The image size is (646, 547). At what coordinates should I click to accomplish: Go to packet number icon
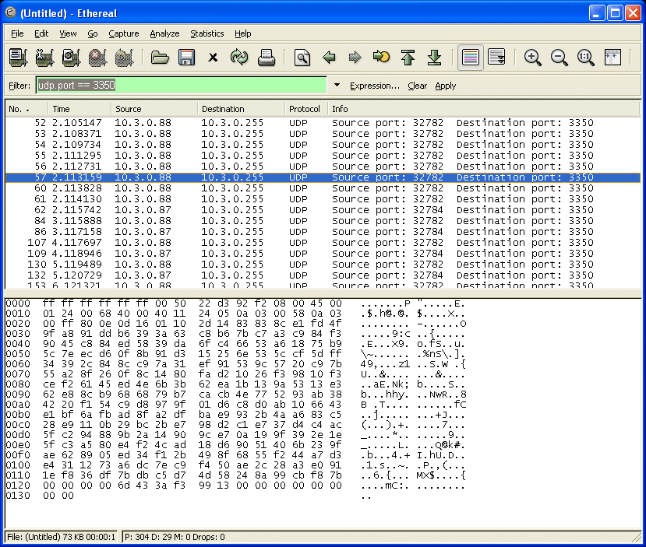381,57
